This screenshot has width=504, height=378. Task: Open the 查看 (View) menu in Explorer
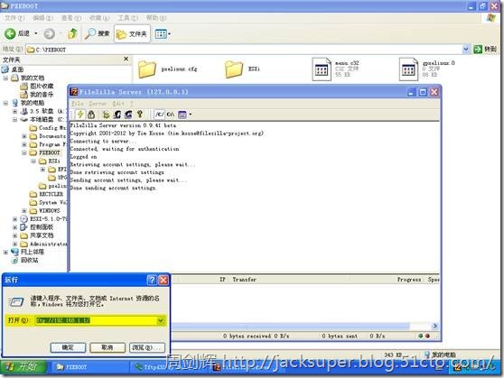(x=71, y=18)
